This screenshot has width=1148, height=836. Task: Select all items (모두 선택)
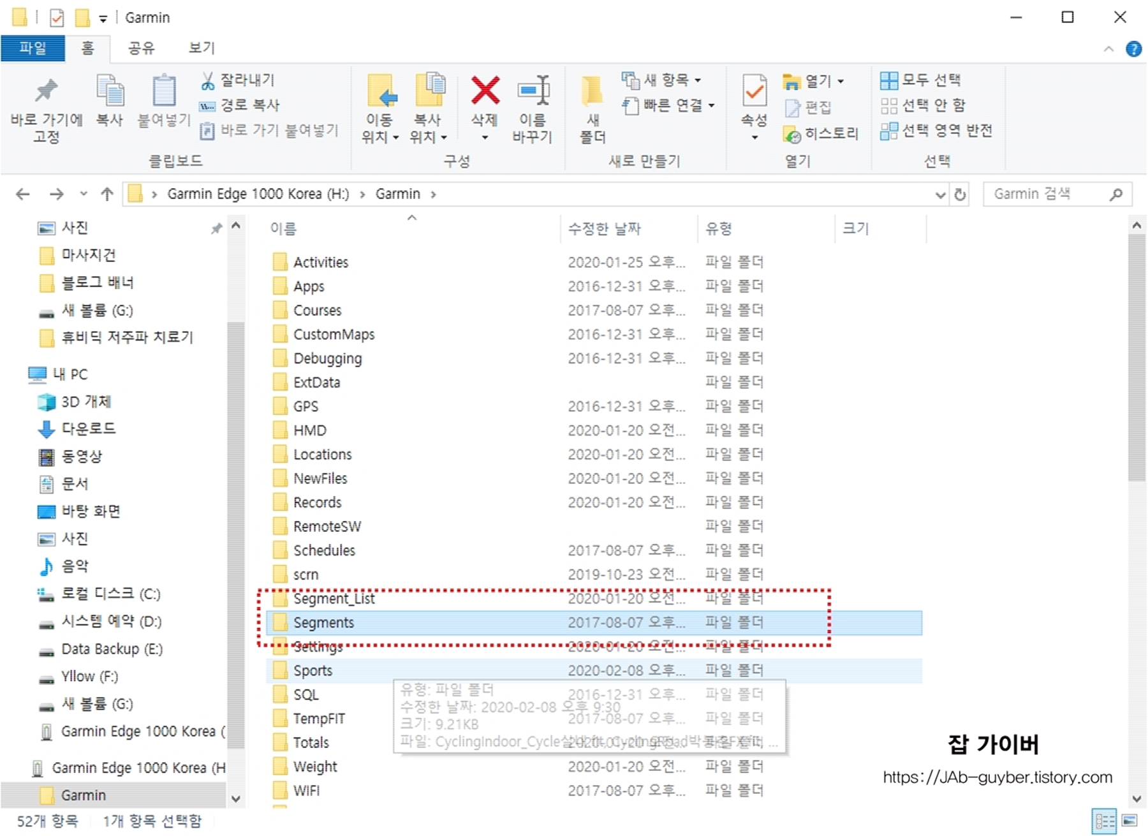point(921,80)
